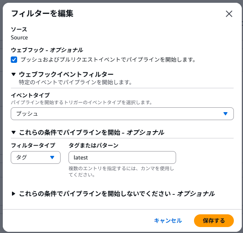Close the フィルターを編集 dialog with X
The height and width of the screenshot is (233, 243).
(x=229, y=14)
